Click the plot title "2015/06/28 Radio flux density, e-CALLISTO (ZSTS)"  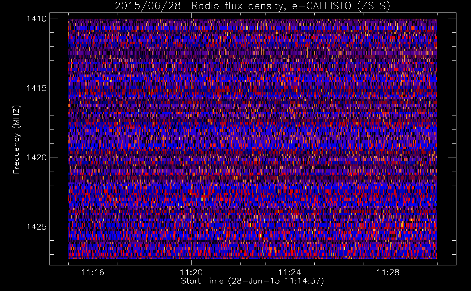click(x=252, y=6)
